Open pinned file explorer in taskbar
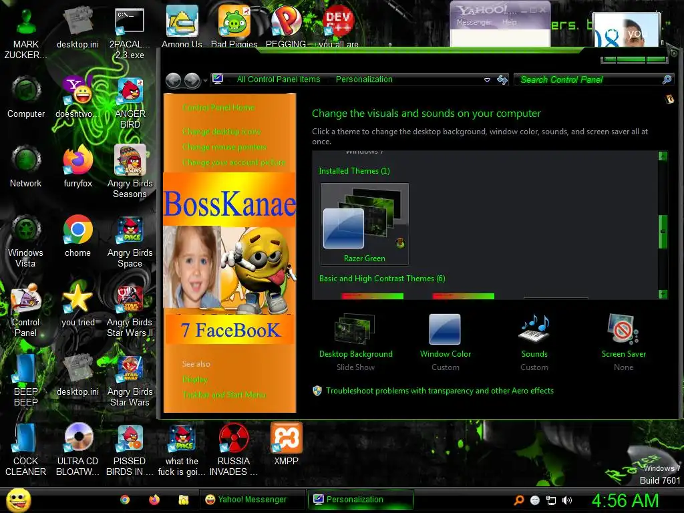Image resolution: width=684 pixels, height=513 pixels. 183,500
